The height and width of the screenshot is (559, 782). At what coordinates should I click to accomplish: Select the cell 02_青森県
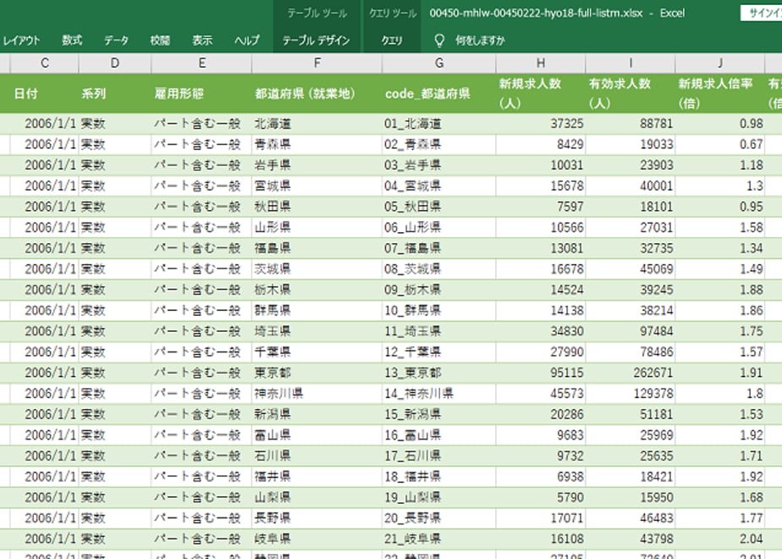tap(439, 145)
